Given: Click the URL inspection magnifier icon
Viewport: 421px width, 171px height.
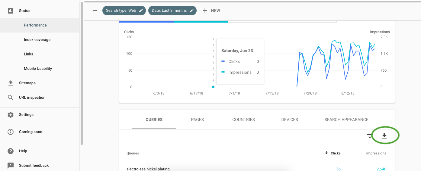Looking at the screenshot, I should coord(11,98).
